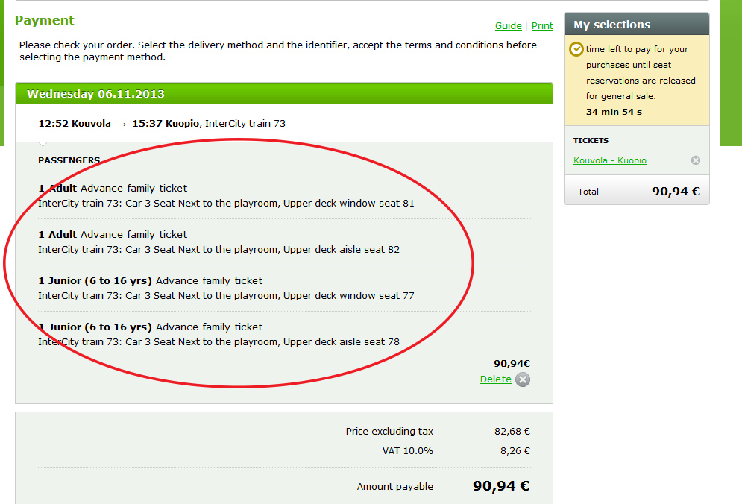Screen dimensions: 742x504
Task: Open the Kouvola - Kuopio ticket link
Action: (x=610, y=160)
